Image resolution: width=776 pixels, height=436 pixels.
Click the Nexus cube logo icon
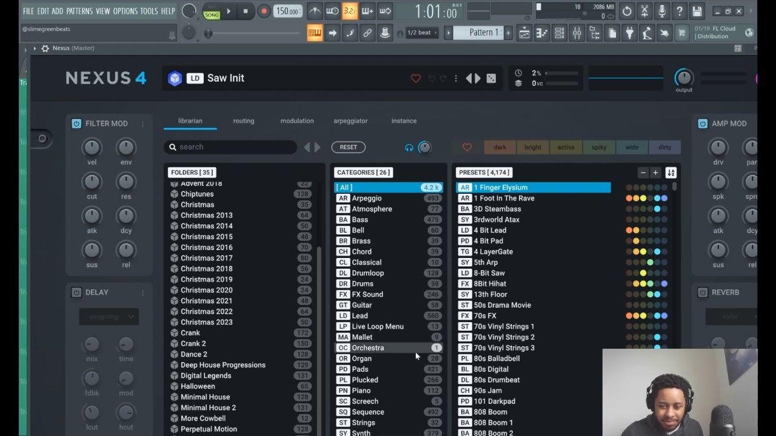click(x=175, y=78)
